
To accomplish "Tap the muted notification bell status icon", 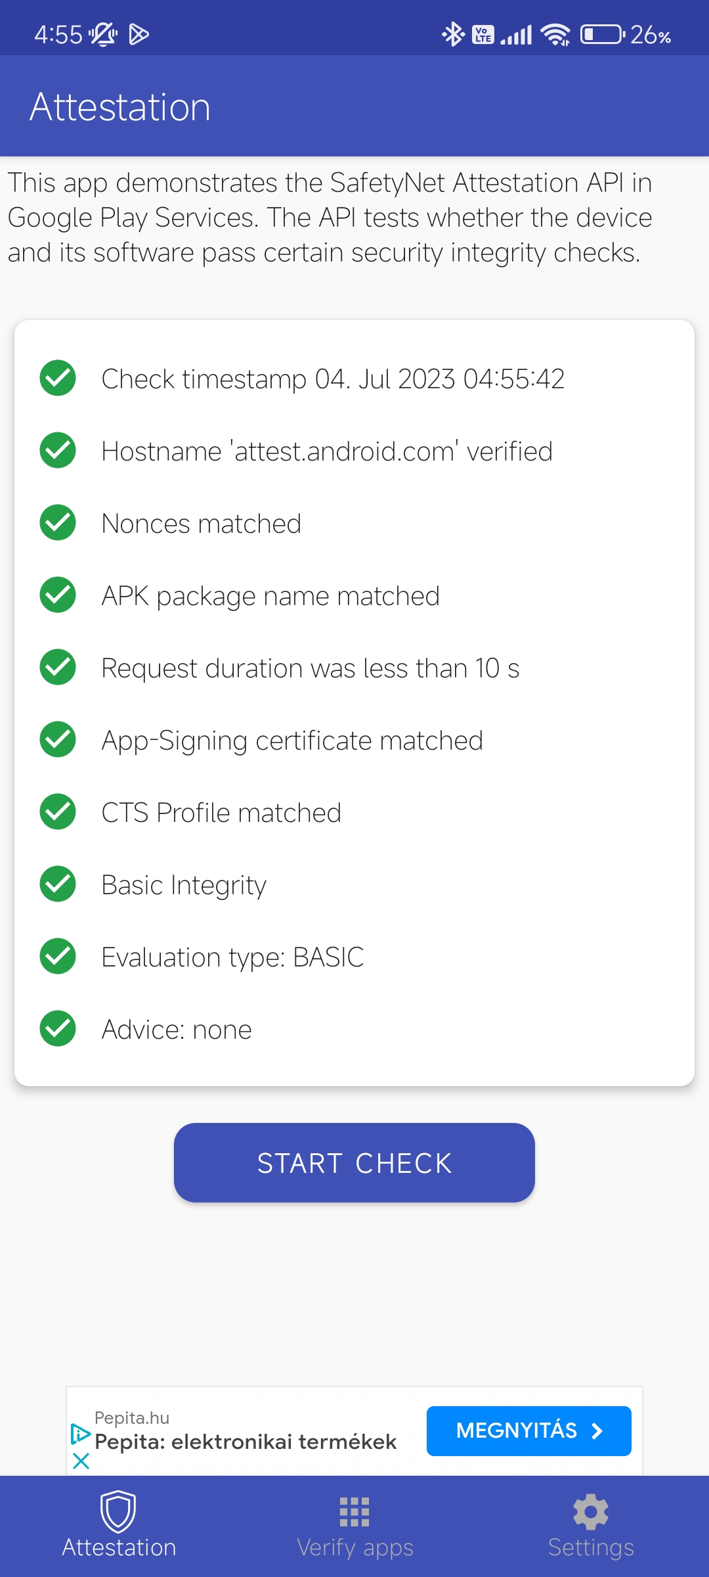I will [x=103, y=34].
